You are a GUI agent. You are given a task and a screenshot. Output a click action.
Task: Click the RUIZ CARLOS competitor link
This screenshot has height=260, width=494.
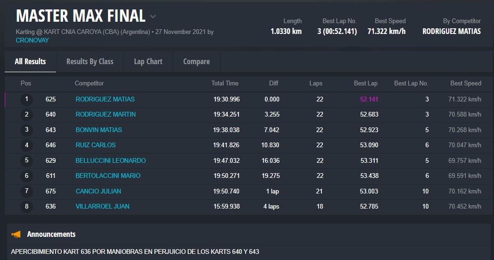[x=96, y=145]
